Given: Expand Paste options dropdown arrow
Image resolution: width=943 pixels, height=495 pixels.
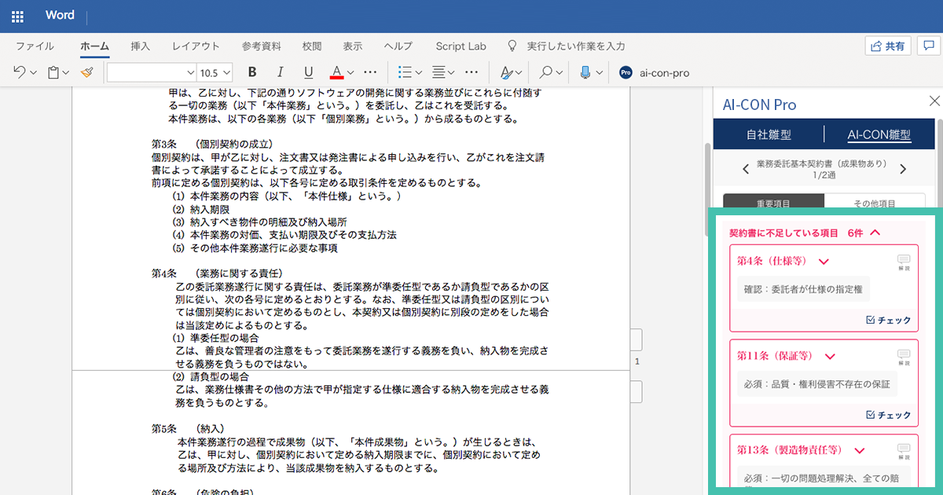Looking at the screenshot, I should (66, 73).
